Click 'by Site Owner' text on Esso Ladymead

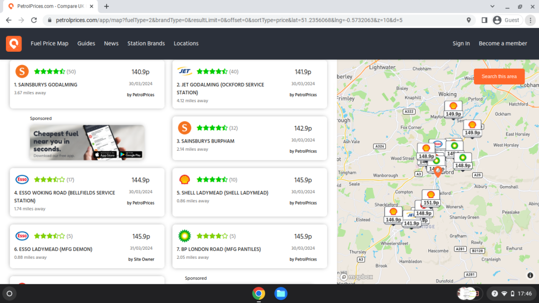(x=141, y=259)
